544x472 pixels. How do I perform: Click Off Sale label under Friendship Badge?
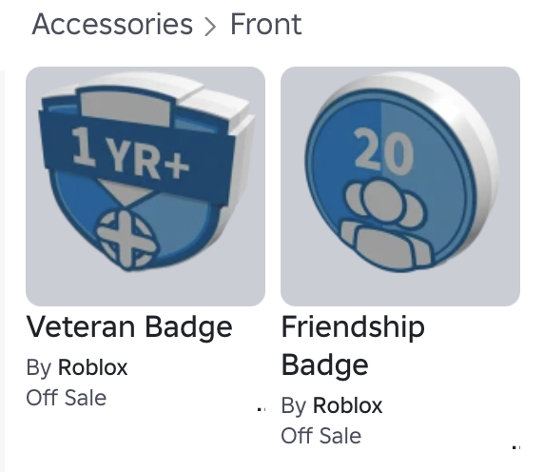click(x=321, y=436)
